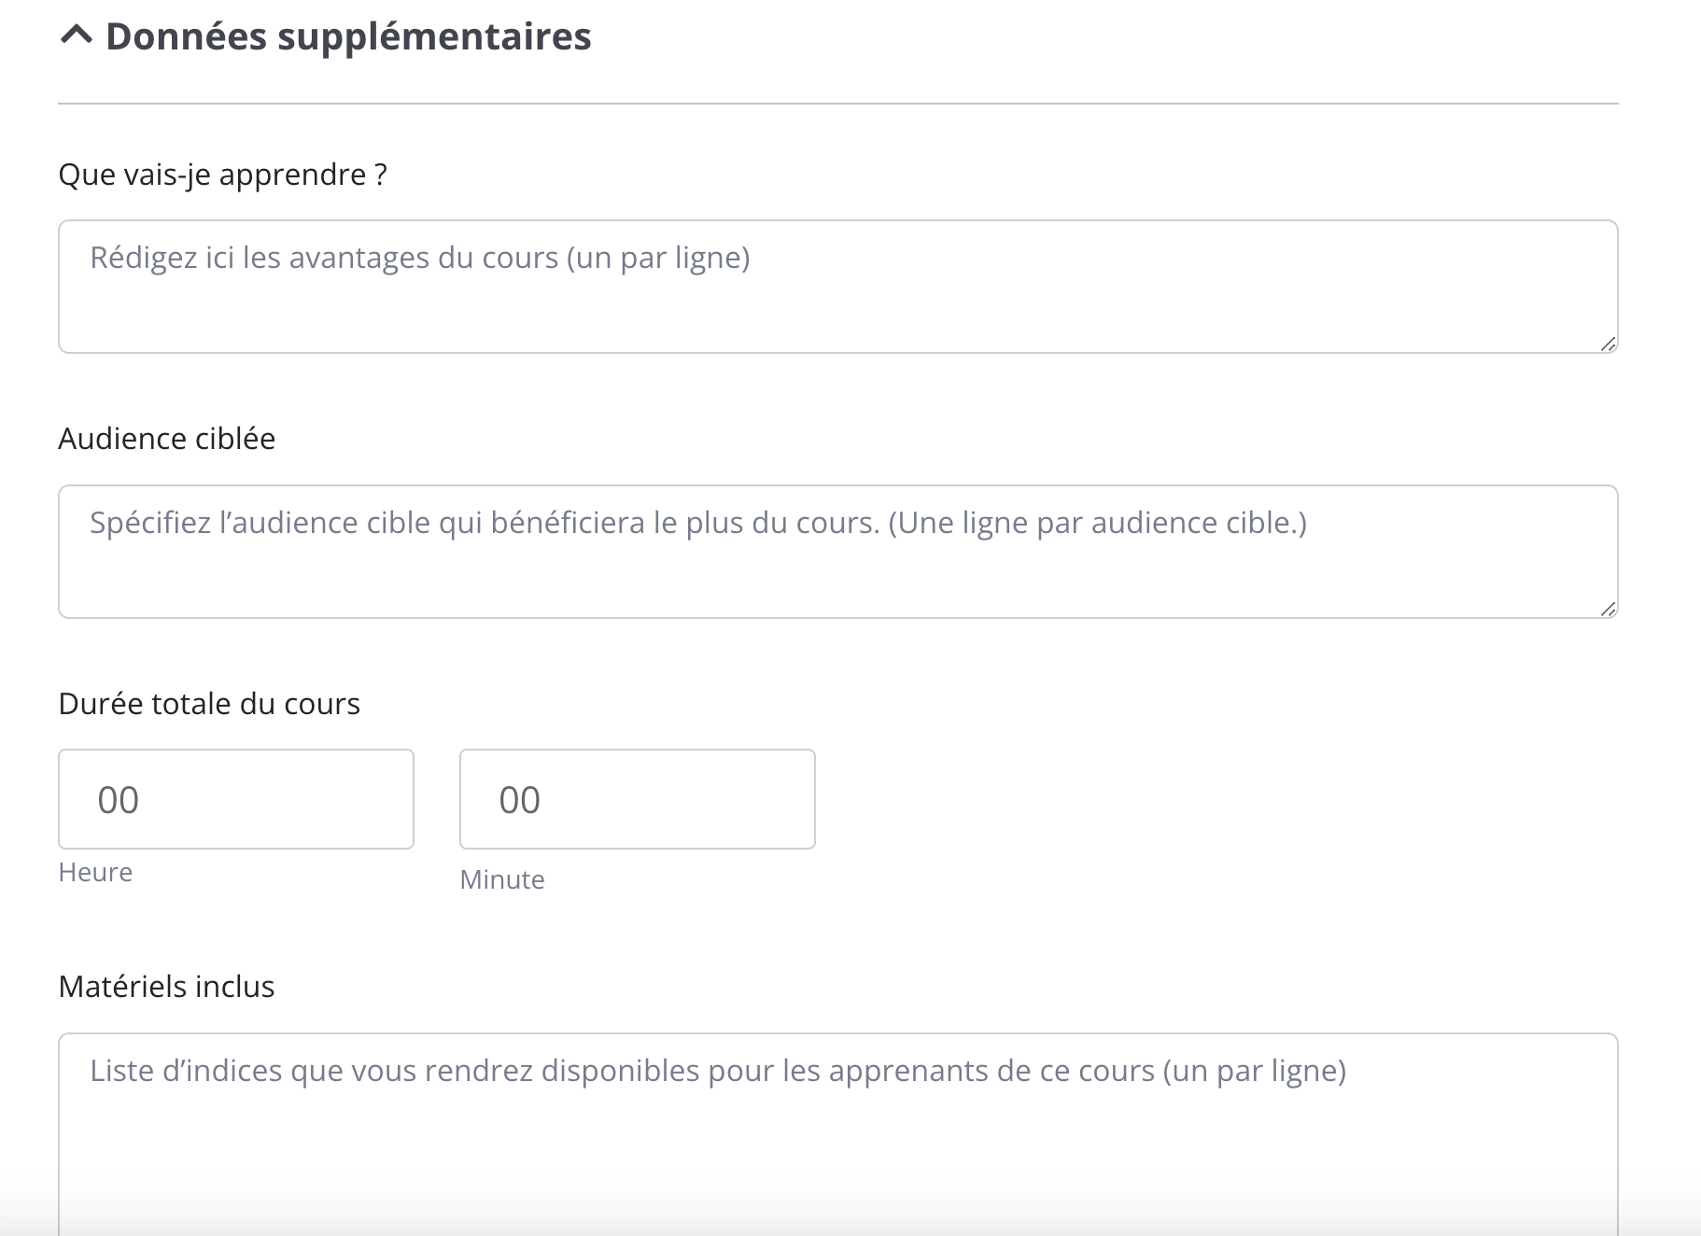The width and height of the screenshot is (1701, 1236).
Task: Click the "Rédigez ici les avantages" placeholder text
Action: [x=419, y=258]
